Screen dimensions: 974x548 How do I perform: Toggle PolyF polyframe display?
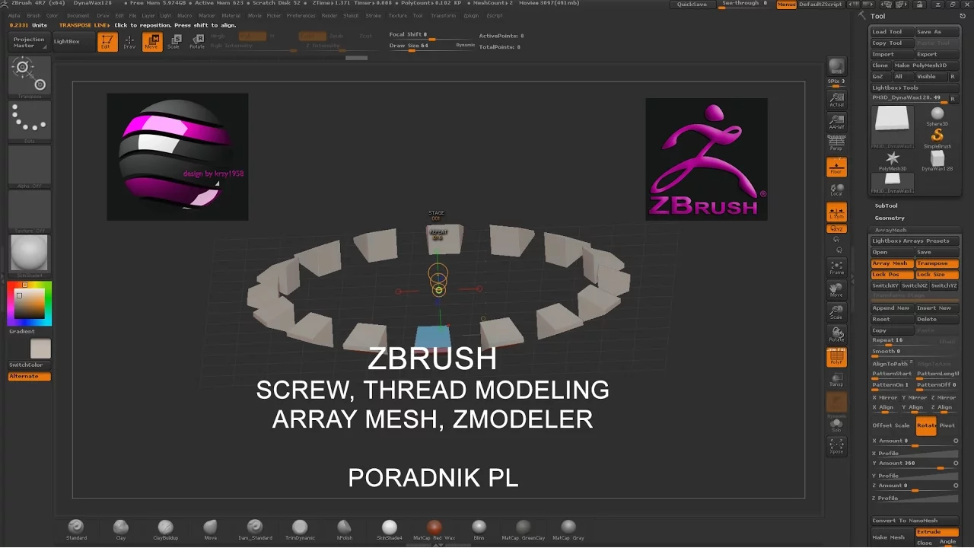(x=836, y=357)
